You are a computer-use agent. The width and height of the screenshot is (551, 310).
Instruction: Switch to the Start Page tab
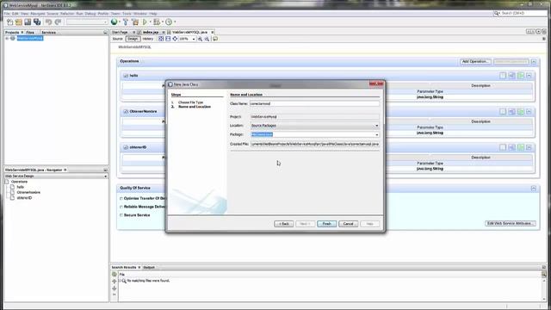point(120,33)
